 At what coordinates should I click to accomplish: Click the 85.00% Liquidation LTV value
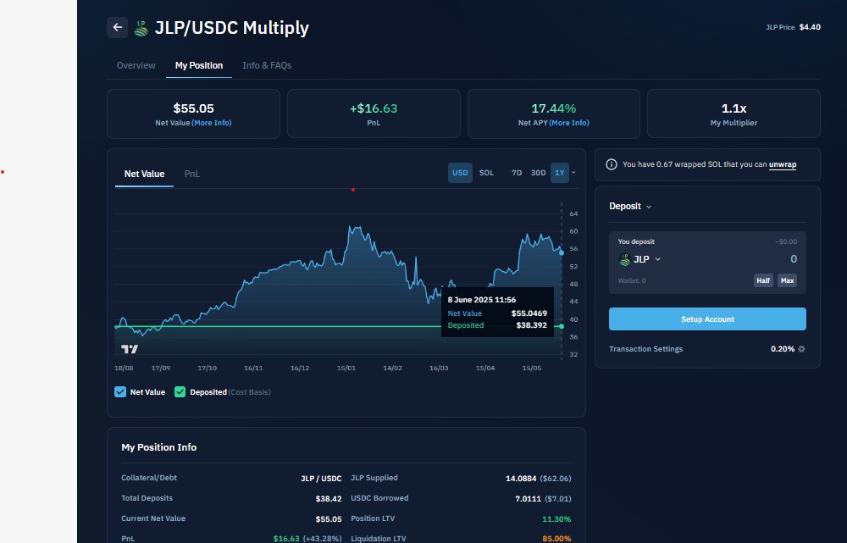[556, 539]
